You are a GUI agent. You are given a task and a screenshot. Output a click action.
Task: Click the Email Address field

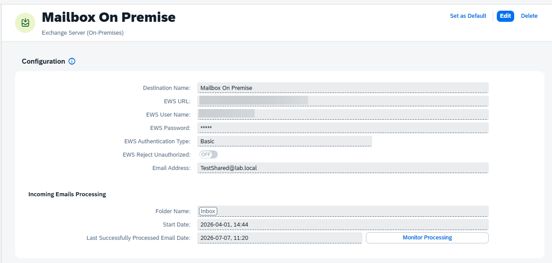click(343, 168)
